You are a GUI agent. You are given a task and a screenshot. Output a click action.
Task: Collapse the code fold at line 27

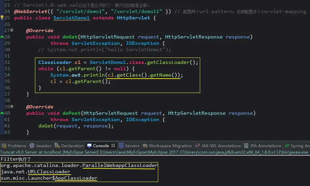[x=12, y=30]
